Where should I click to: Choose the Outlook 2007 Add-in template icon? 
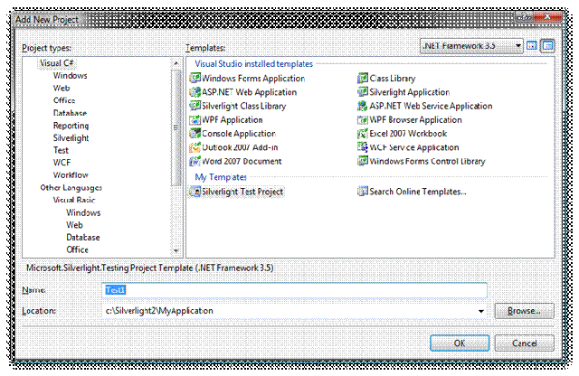[195, 147]
